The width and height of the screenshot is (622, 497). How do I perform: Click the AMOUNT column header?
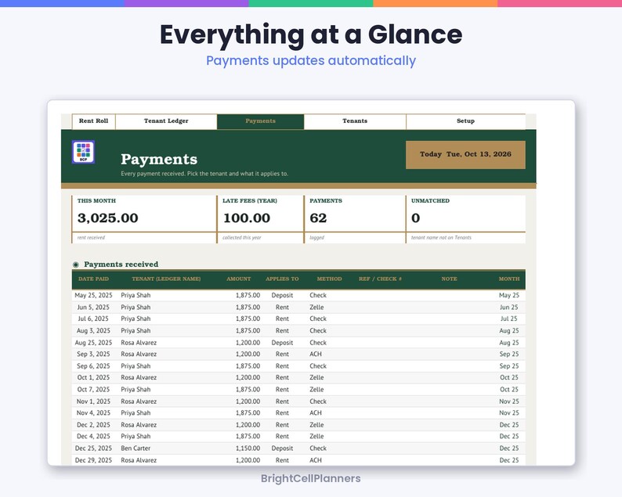[x=238, y=279]
